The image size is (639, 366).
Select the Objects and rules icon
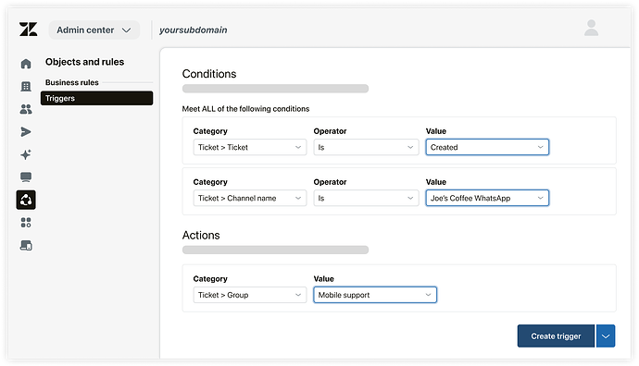pos(26,200)
